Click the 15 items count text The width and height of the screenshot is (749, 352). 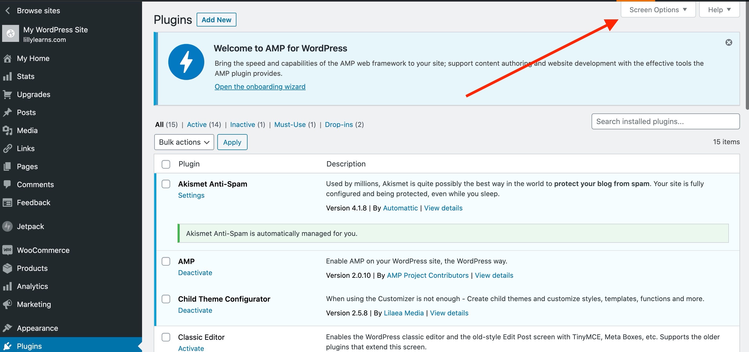[x=726, y=142]
